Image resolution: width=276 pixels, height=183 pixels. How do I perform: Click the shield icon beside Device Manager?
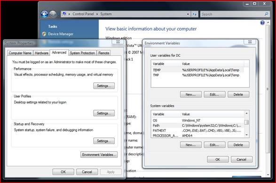click(x=44, y=34)
